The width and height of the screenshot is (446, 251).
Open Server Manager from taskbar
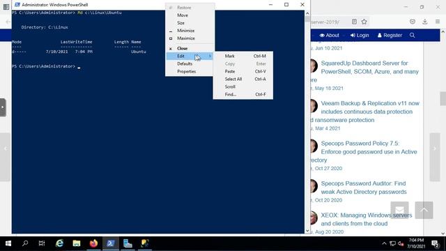[x=128, y=243]
